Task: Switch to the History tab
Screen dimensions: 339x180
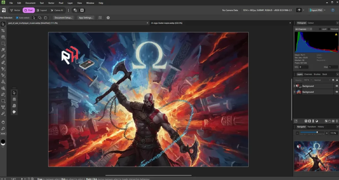Action: point(320,127)
